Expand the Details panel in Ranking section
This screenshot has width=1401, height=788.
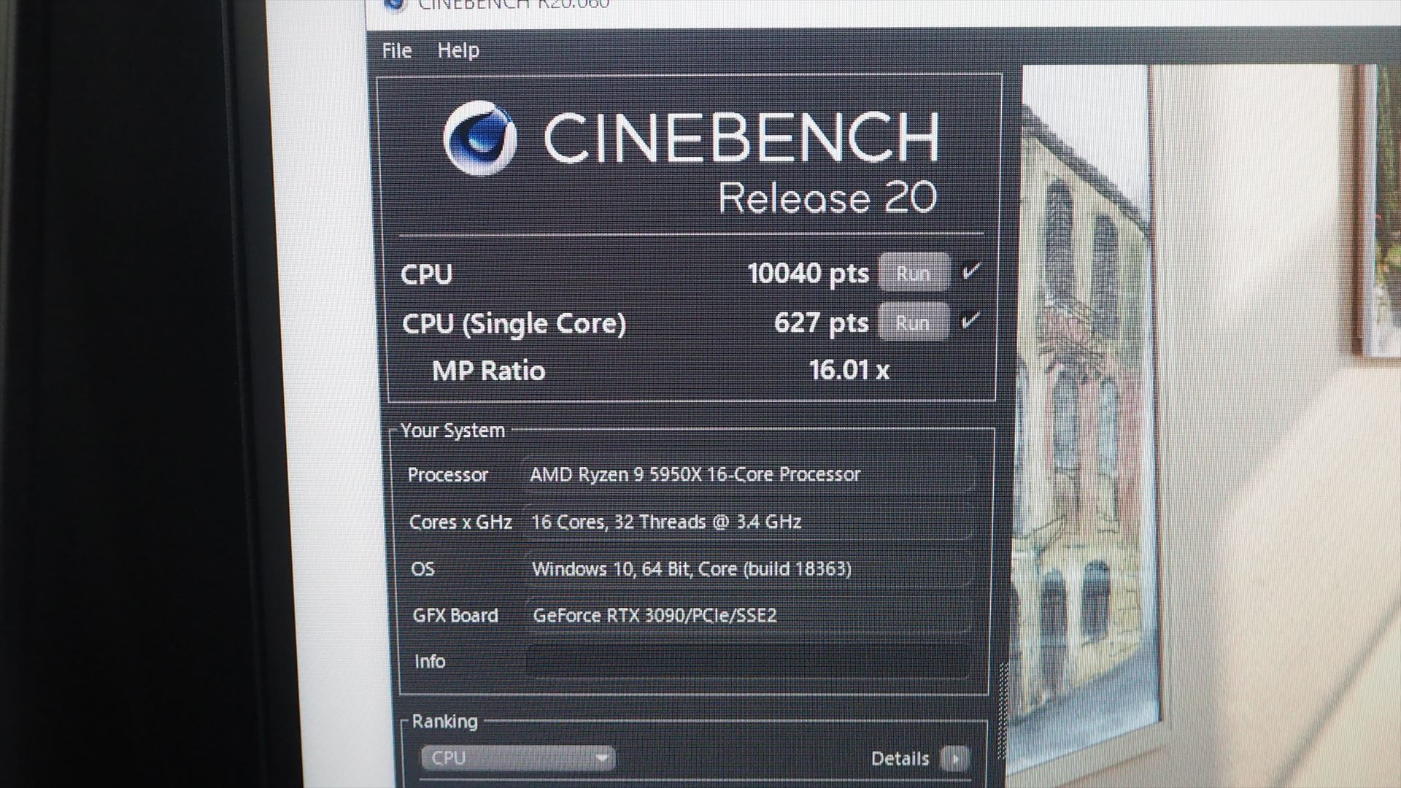pyautogui.click(x=956, y=759)
